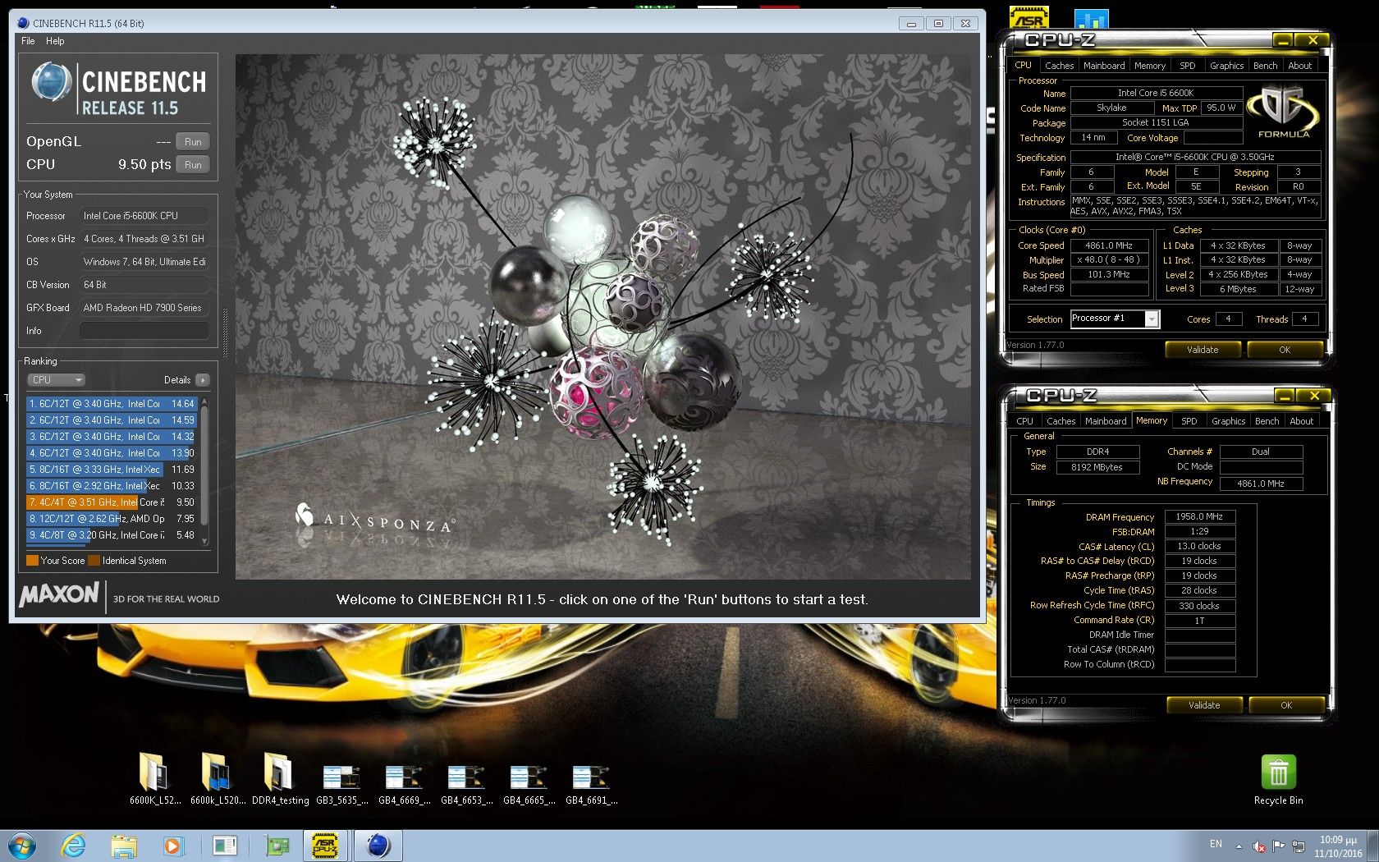Switch to SPD tab in lower CPU-Z
The width and height of the screenshot is (1379, 862).
click(x=1189, y=421)
